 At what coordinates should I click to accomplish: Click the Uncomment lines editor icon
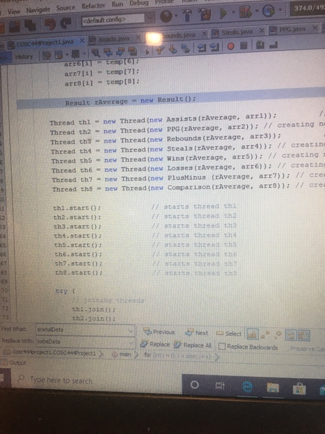coord(273,45)
